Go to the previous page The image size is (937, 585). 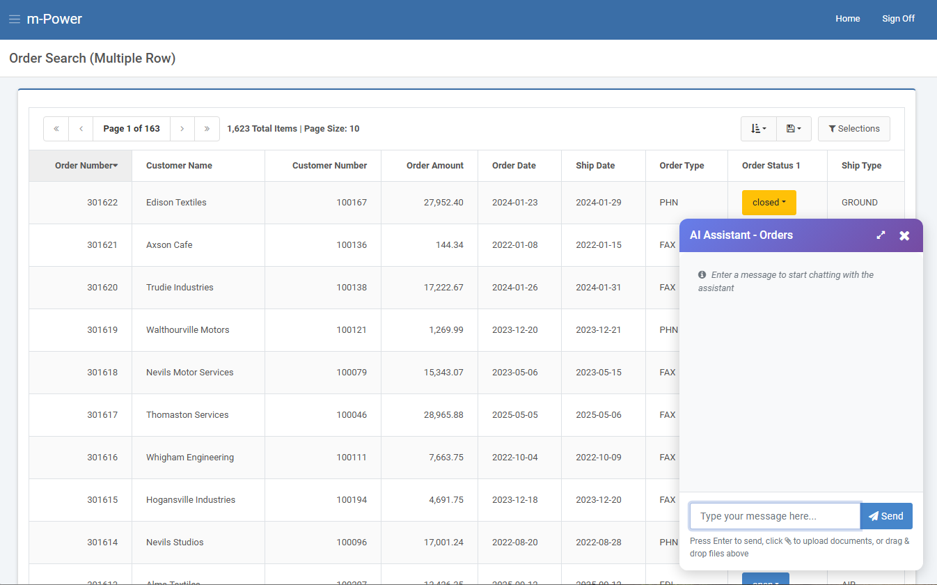pyautogui.click(x=81, y=129)
